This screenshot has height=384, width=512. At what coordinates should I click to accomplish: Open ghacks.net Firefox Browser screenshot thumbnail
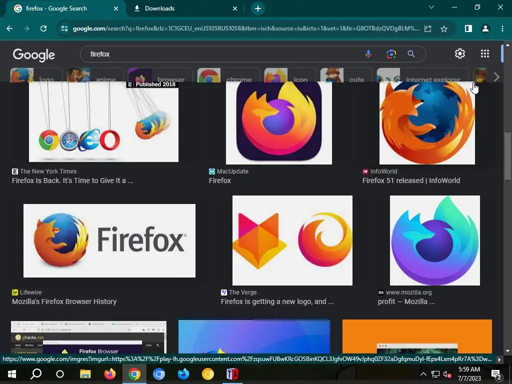click(88, 337)
